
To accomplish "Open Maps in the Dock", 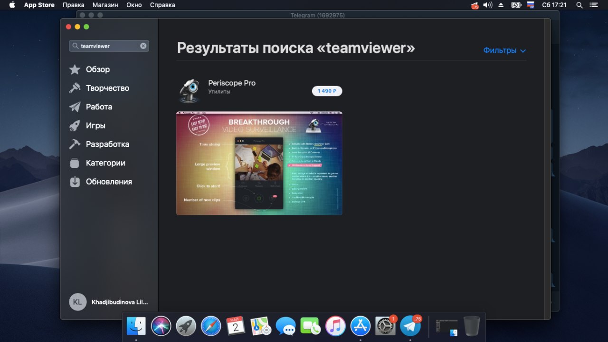I will (x=261, y=326).
